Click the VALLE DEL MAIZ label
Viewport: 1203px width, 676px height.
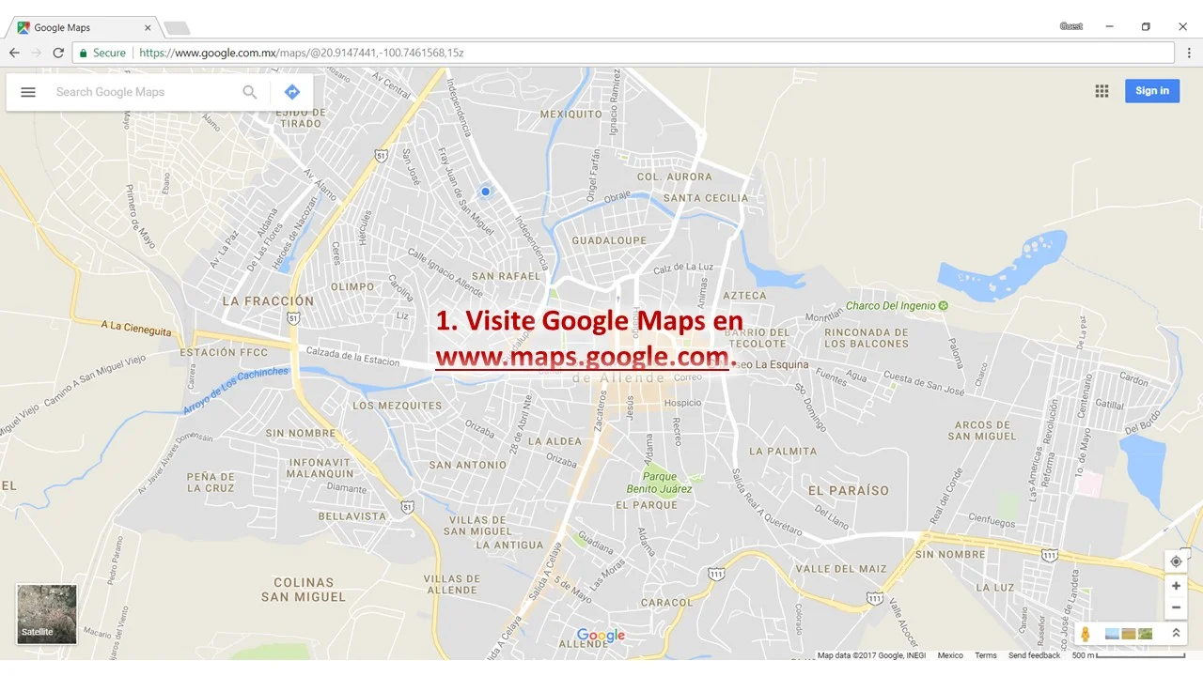[x=841, y=568]
